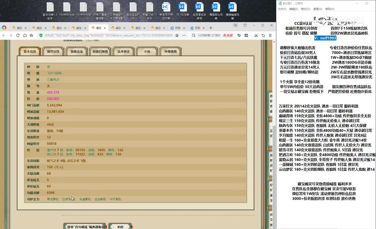Select the 小孩 tab

pos(147,51)
